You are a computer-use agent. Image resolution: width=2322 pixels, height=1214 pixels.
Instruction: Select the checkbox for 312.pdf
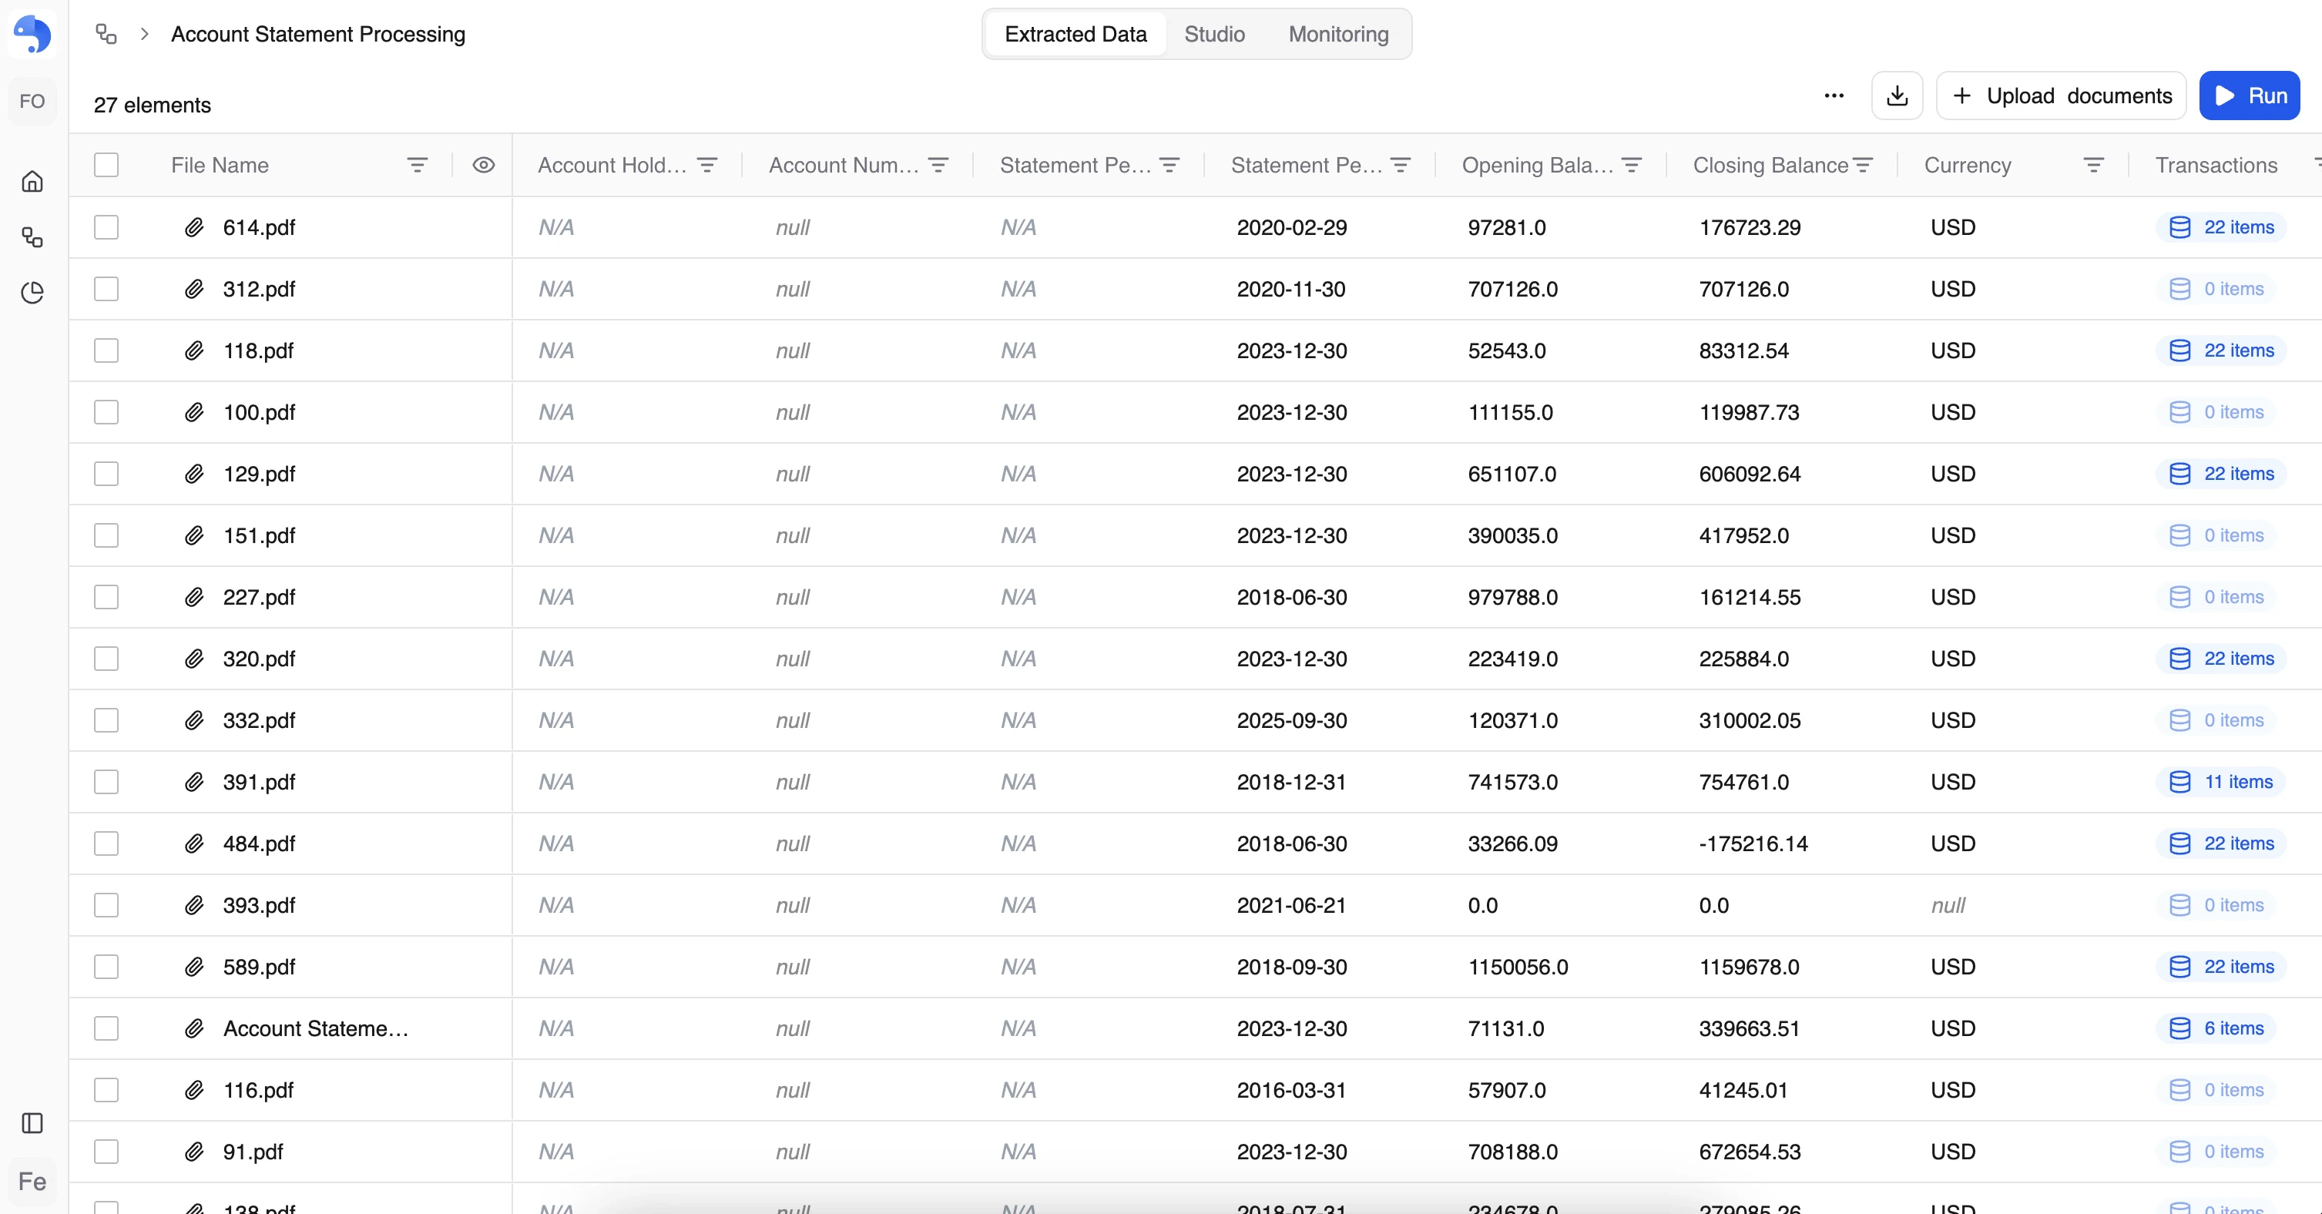coord(106,290)
